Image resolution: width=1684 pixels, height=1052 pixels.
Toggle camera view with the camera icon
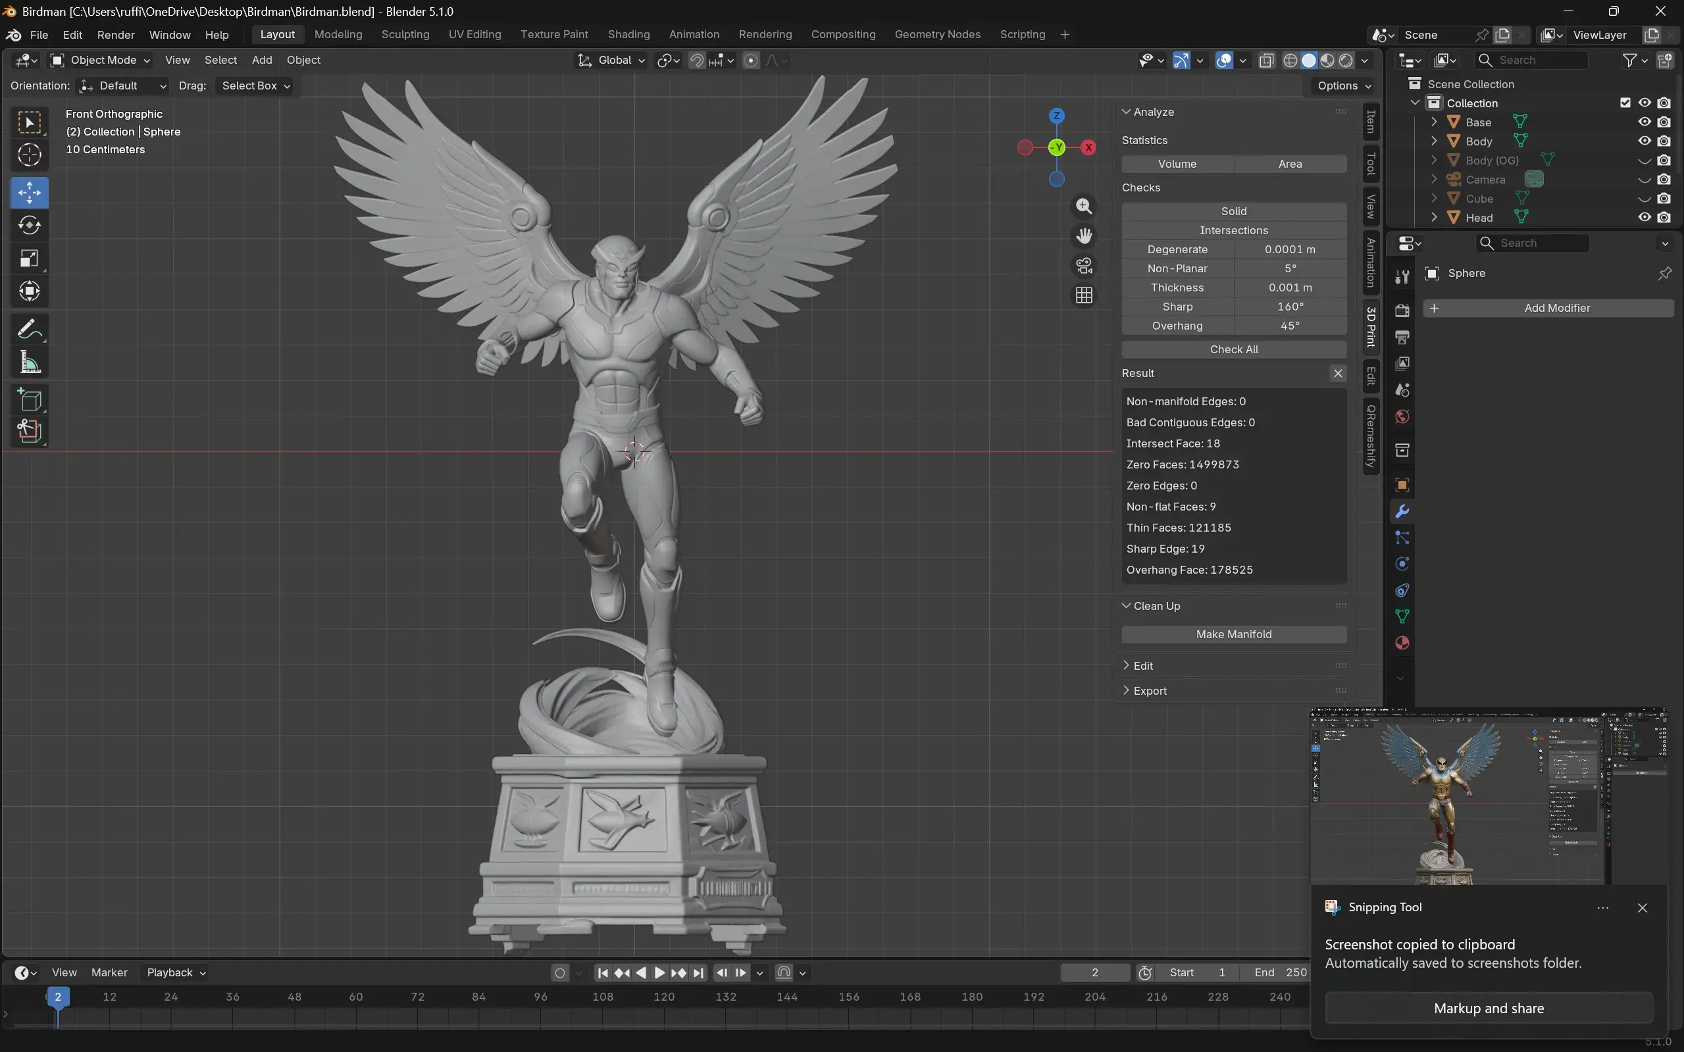coord(1083,266)
